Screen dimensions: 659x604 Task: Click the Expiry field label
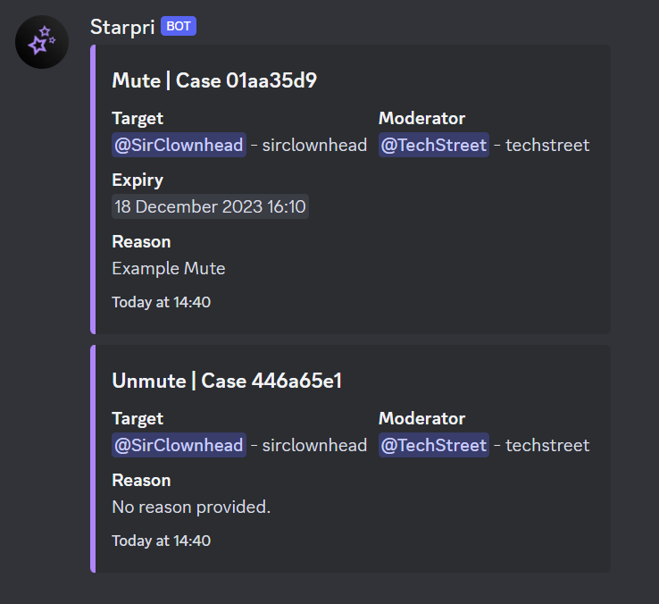(x=138, y=180)
